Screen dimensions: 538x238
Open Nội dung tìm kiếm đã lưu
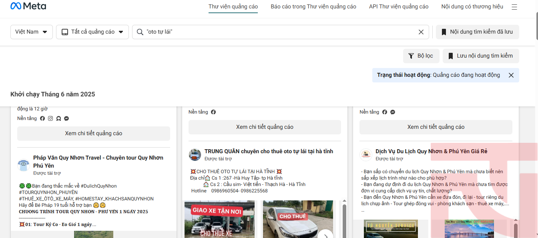point(478,32)
